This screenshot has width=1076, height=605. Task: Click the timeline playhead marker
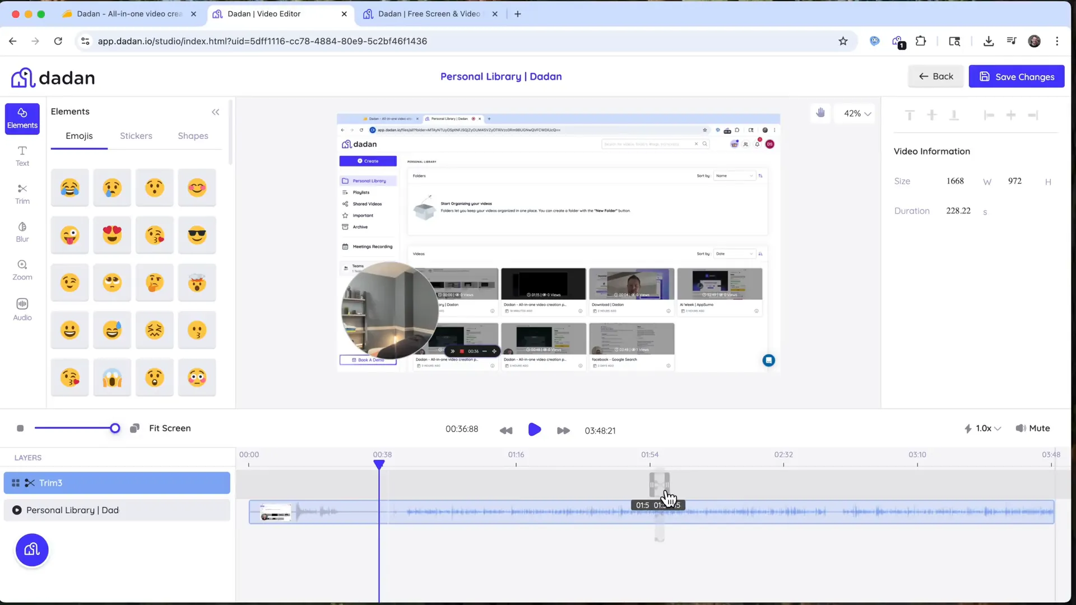[379, 464]
